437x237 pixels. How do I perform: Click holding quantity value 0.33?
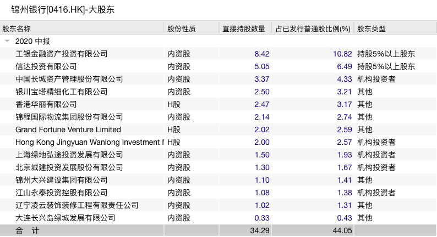tap(261, 218)
